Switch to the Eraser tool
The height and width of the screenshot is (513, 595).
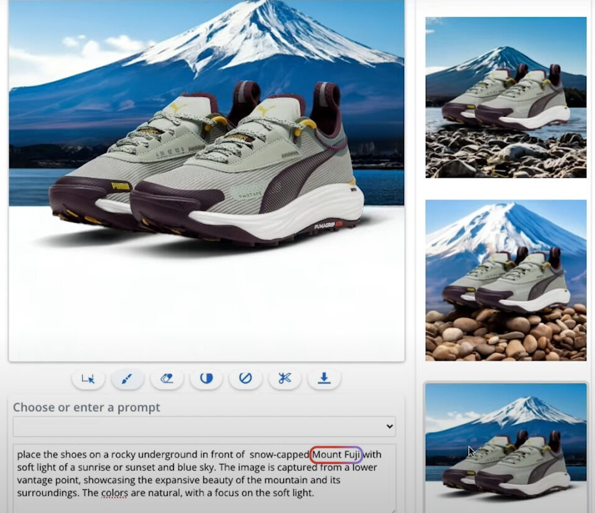[166, 378]
